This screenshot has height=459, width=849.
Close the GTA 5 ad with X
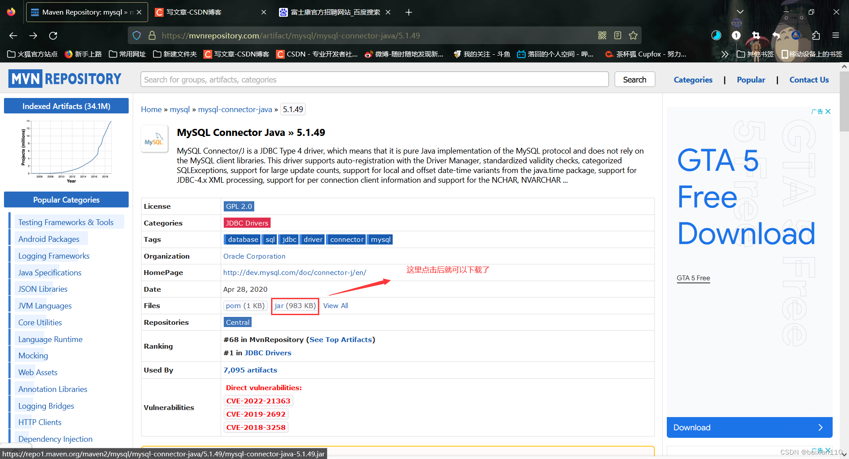pyautogui.click(x=828, y=112)
